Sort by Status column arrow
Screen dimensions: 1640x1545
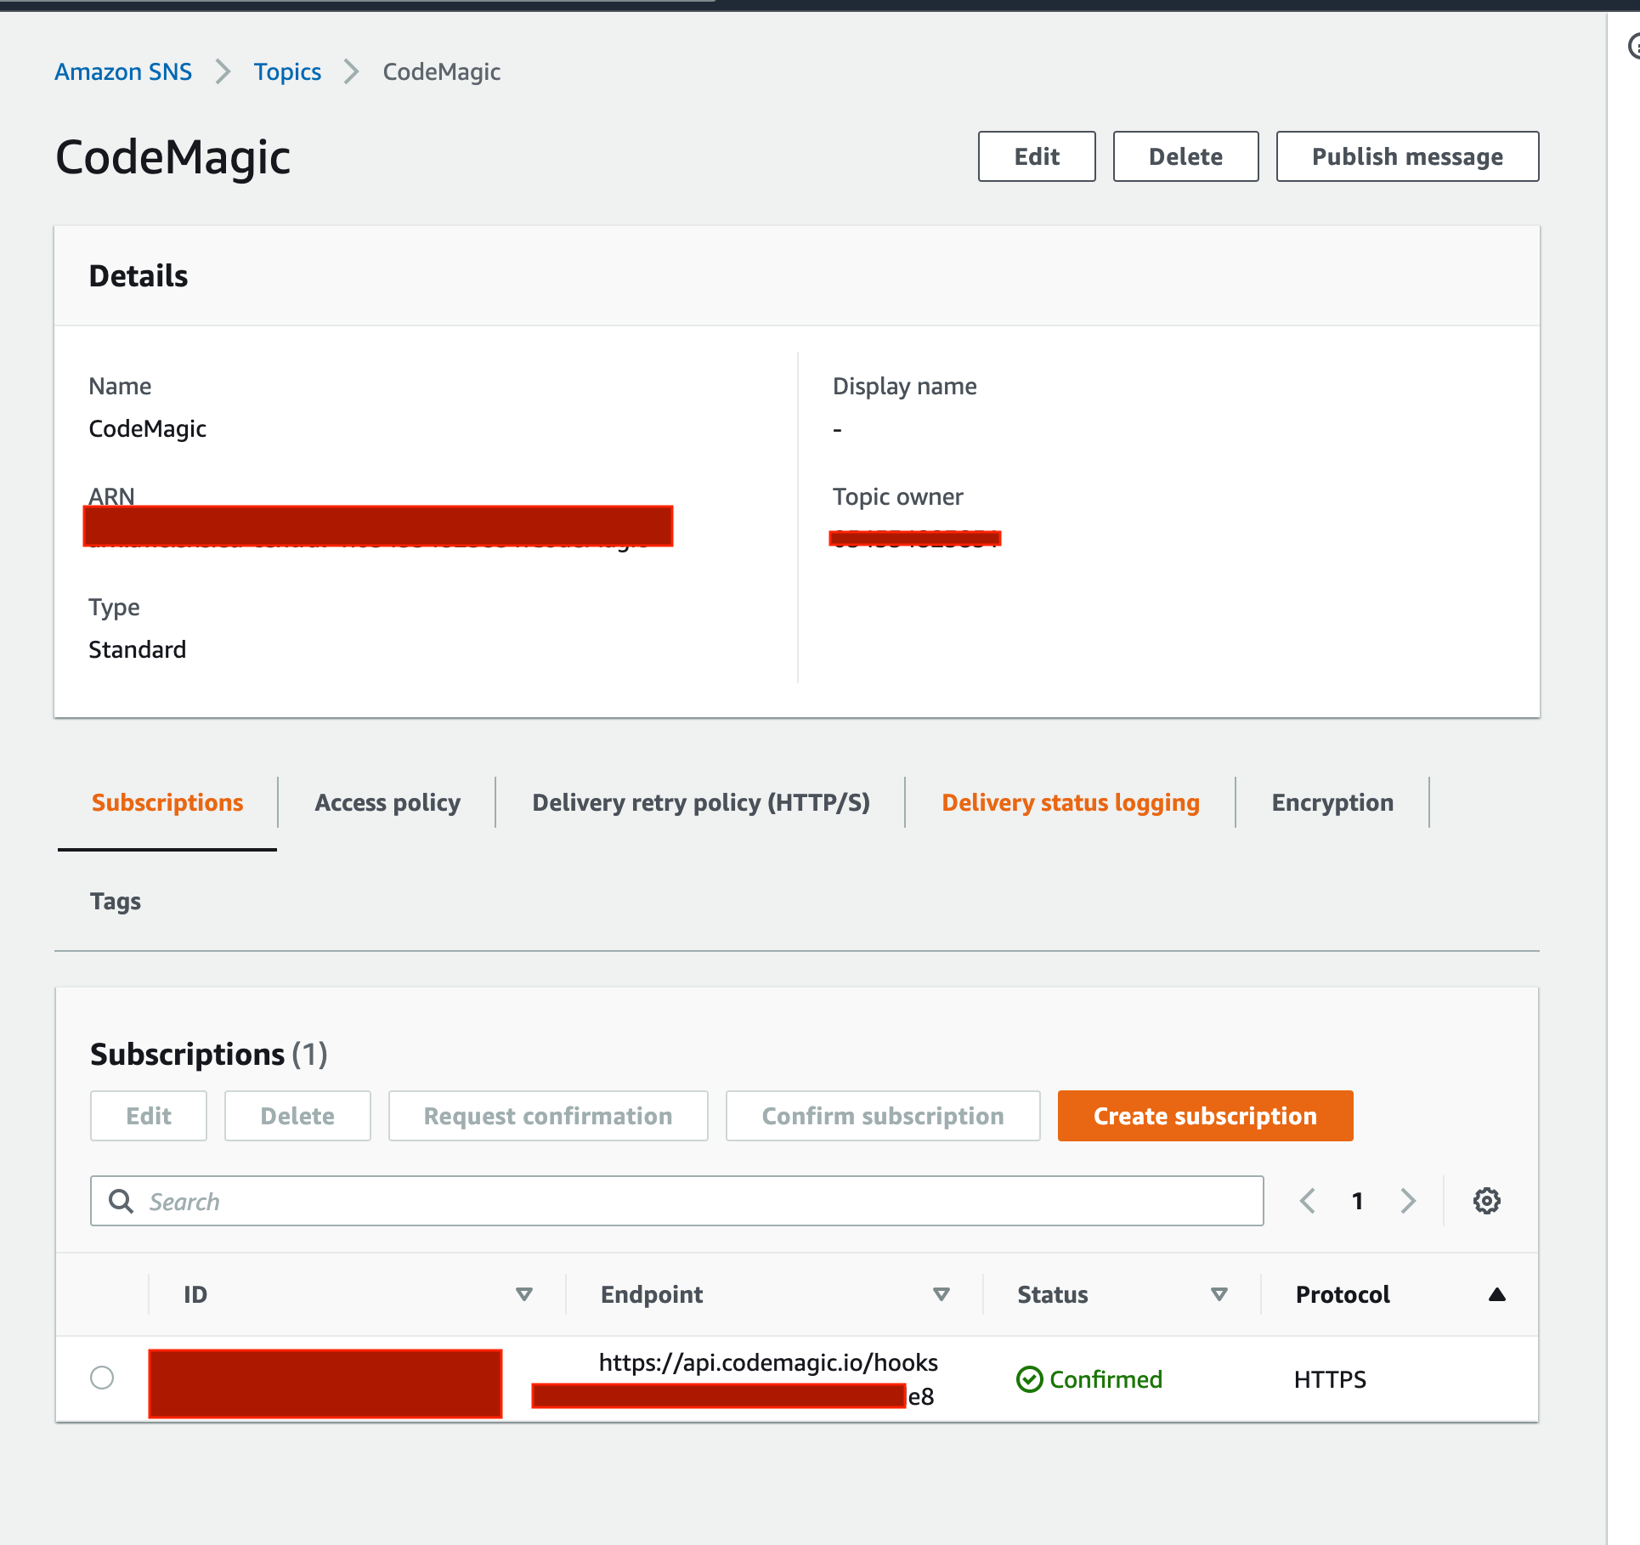[x=1219, y=1294]
